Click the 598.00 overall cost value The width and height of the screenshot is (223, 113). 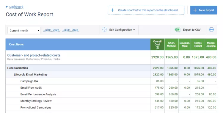pyautogui.click(x=159, y=94)
